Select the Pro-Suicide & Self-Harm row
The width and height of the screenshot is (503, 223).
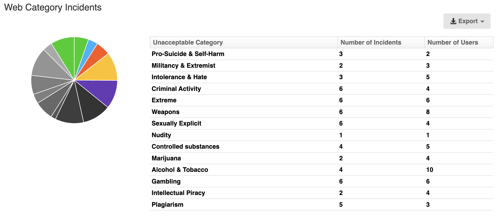188,54
